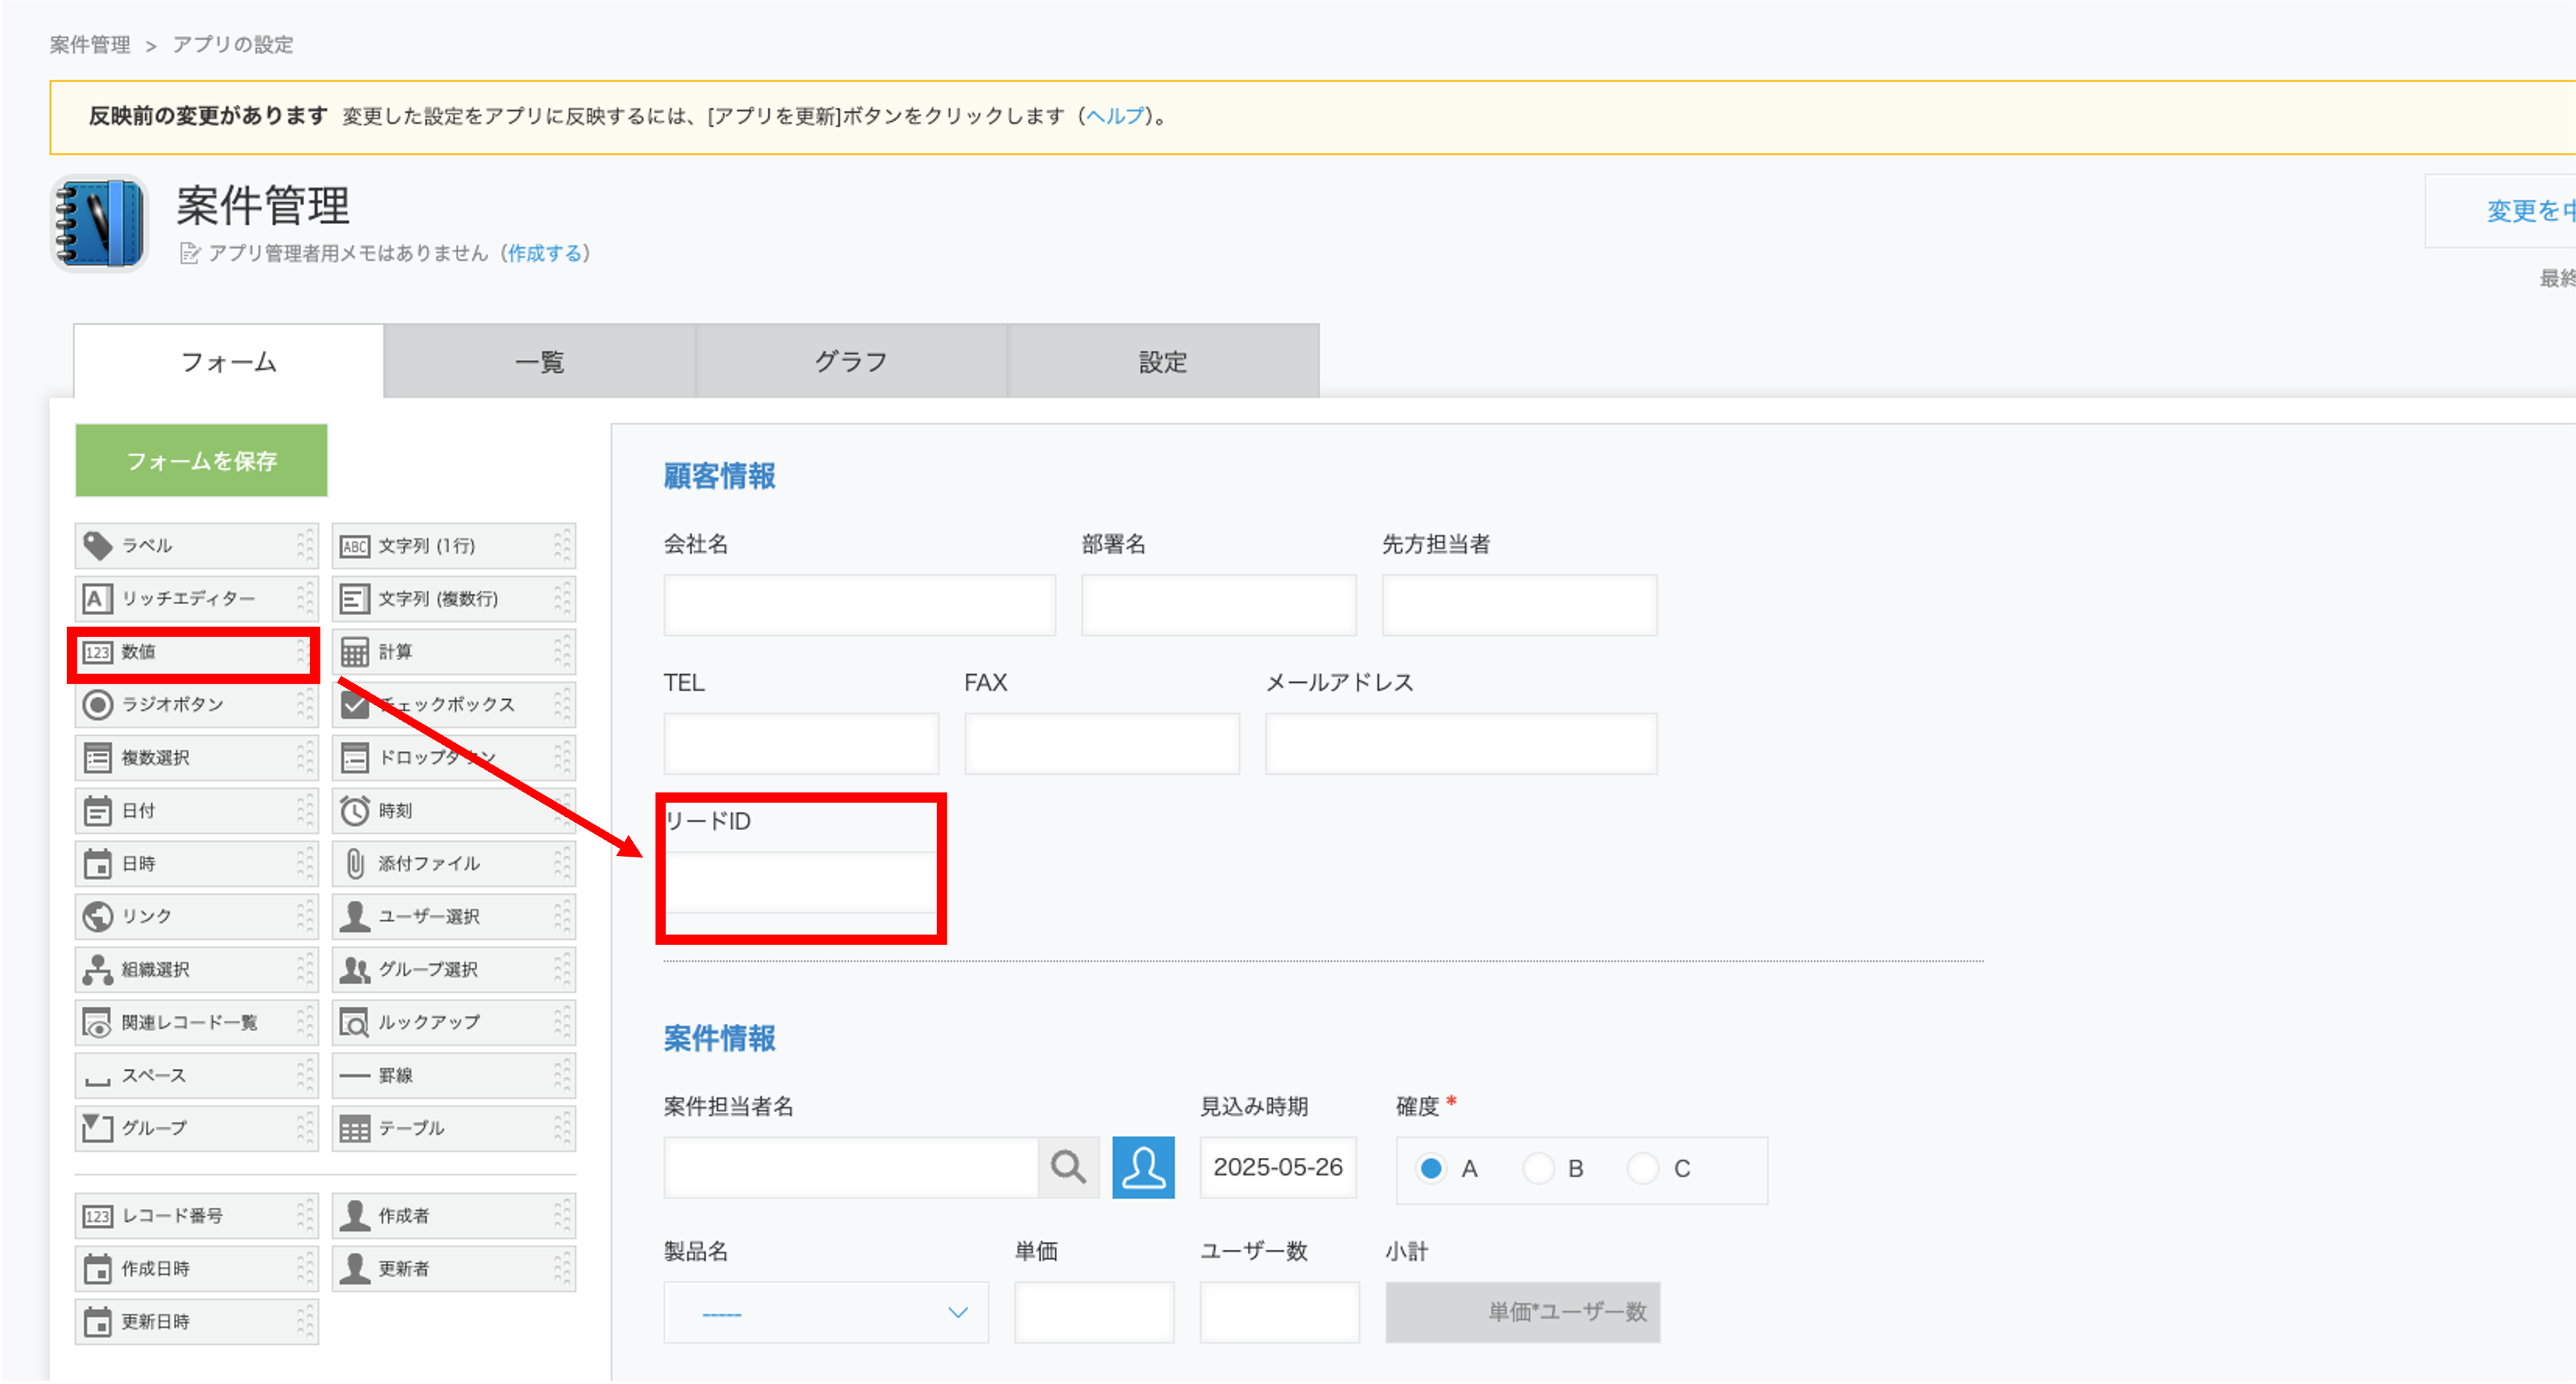Pick the 日付 calendar field icon
This screenshot has width=2576, height=1384.
pyautogui.click(x=97, y=811)
